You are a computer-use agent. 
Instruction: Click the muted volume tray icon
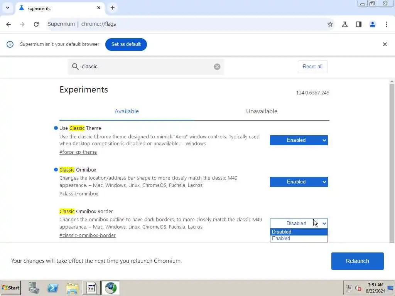[358, 288]
